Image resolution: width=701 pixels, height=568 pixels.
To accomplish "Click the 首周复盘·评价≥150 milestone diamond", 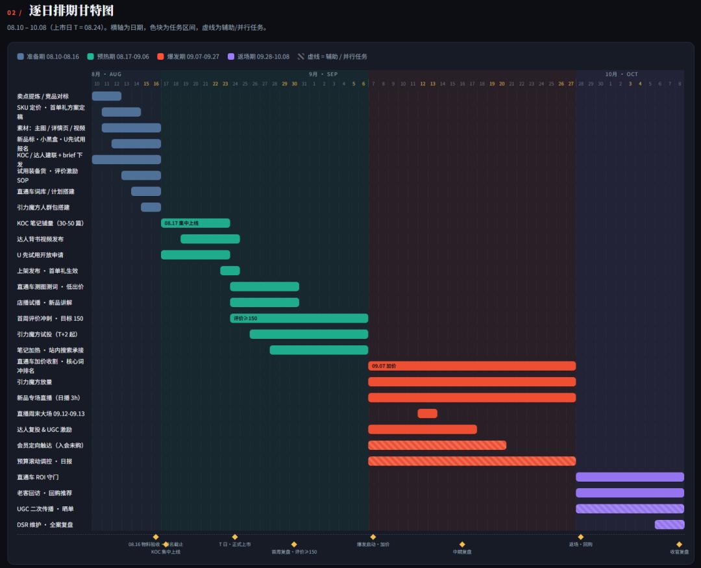I will 294,544.
